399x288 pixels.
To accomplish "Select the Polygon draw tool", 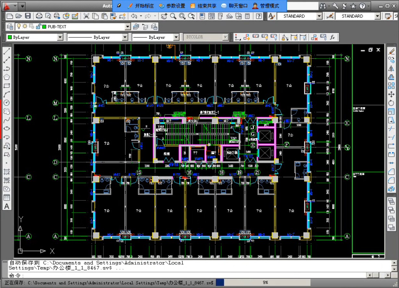I will [x=6, y=77].
